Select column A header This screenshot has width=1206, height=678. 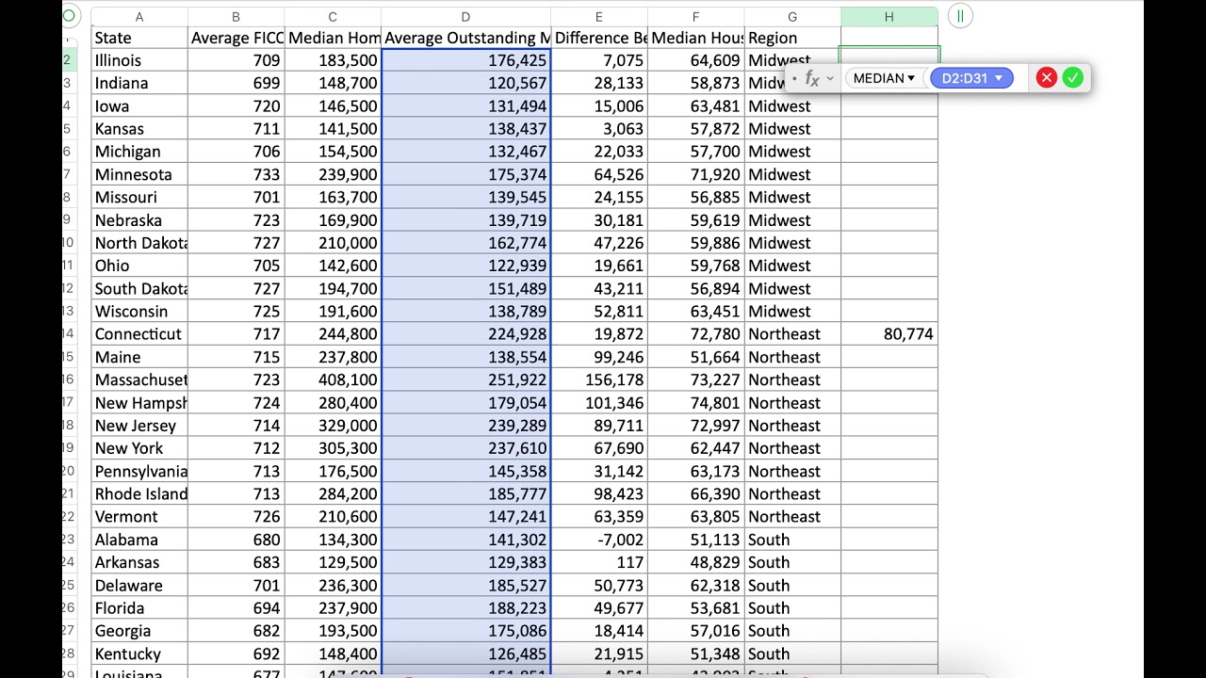click(x=139, y=17)
